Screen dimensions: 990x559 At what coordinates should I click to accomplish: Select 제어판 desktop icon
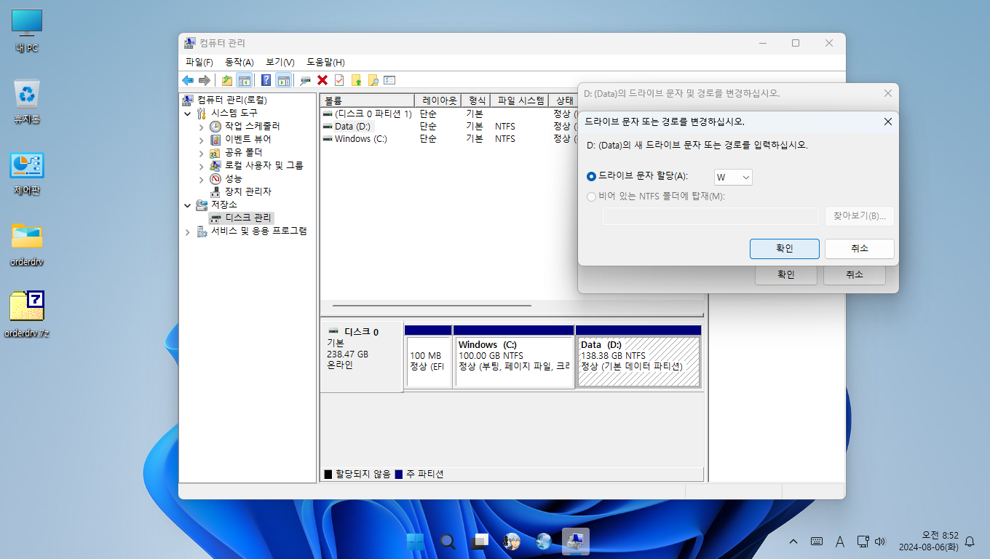(27, 173)
